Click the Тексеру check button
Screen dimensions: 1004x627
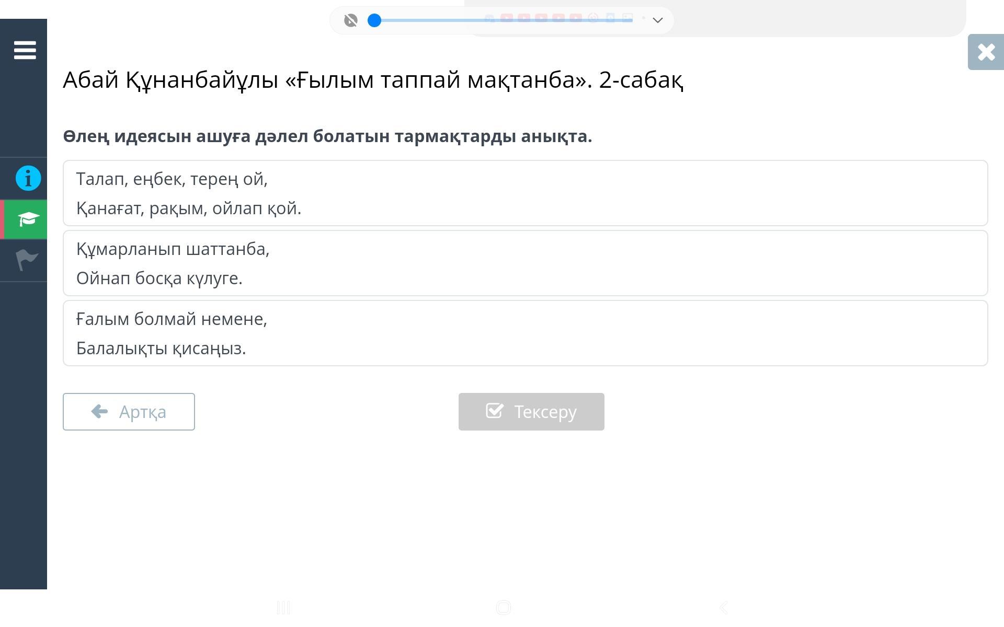click(531, 412)
